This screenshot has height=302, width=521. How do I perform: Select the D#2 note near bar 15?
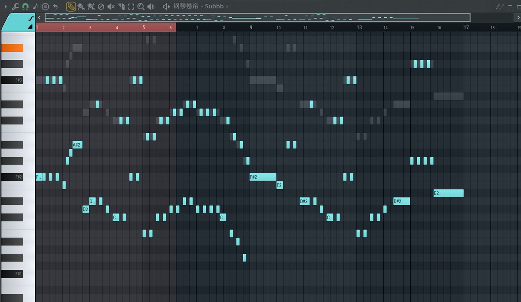point(402,201)
